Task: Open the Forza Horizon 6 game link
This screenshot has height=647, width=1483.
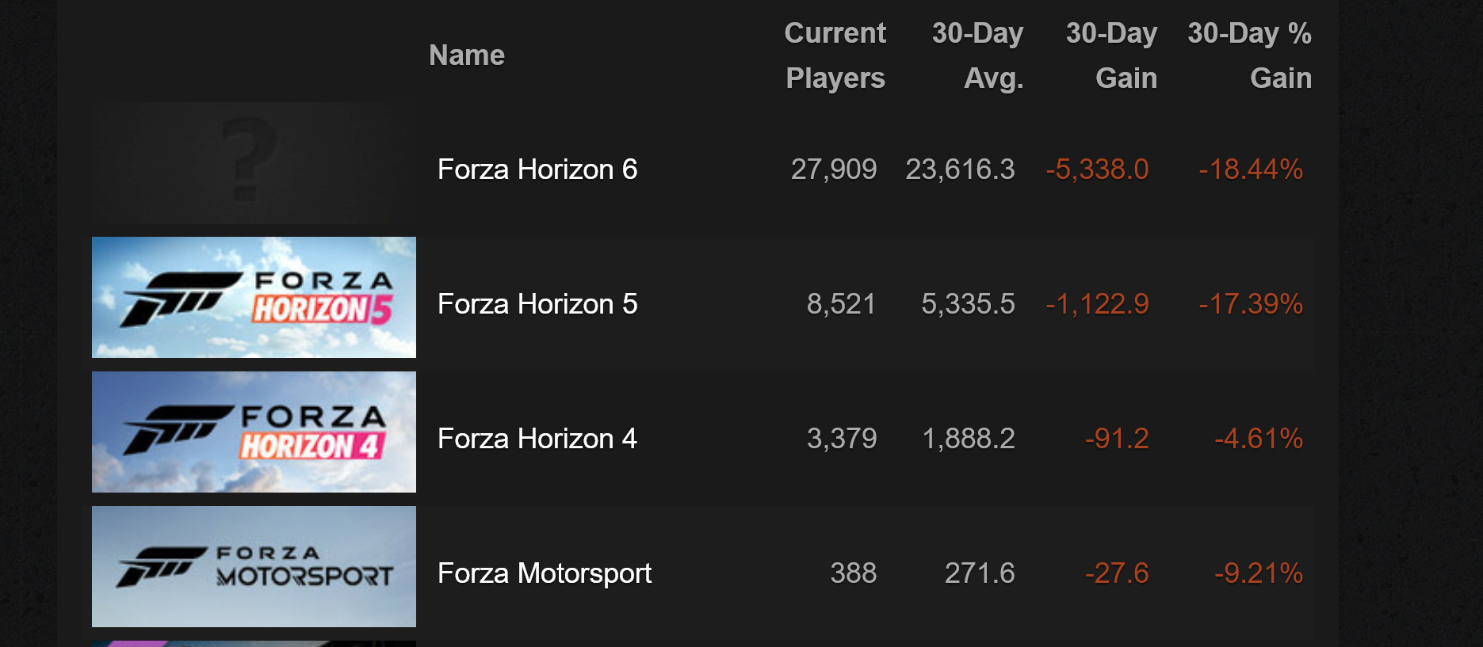Action: click(537, 169)
